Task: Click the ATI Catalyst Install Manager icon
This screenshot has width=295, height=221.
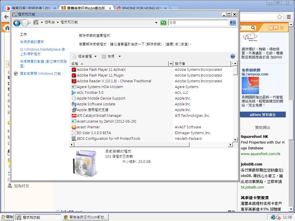Action: (74, 116)
